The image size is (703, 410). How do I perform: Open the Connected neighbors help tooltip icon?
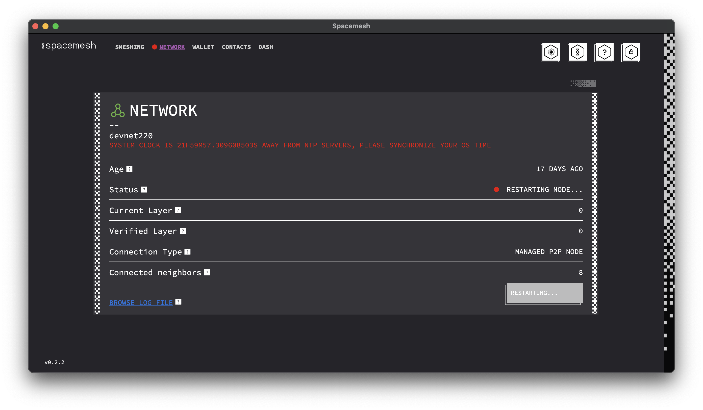click(x=207, y=272)
